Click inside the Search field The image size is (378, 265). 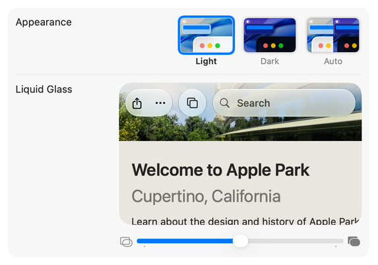coord(284,103)
